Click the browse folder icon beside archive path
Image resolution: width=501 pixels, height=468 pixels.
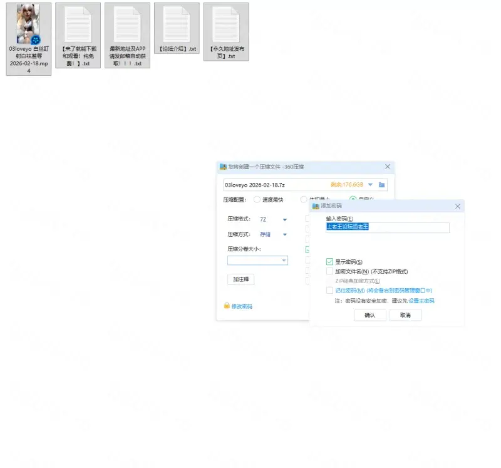(x=381, y=185)
